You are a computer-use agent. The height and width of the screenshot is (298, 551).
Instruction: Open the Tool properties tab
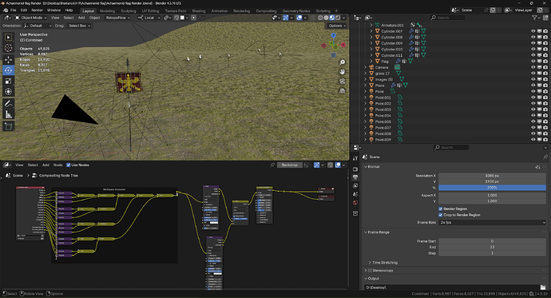point(355,158)
